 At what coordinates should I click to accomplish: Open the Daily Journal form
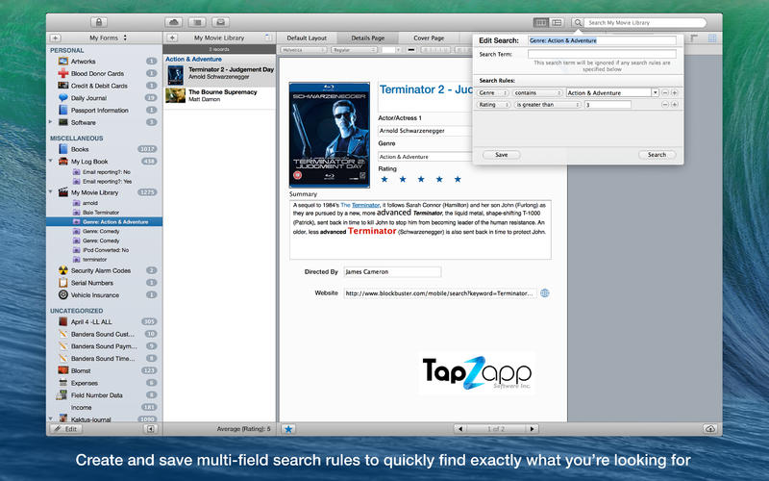[x=104, y=98]
